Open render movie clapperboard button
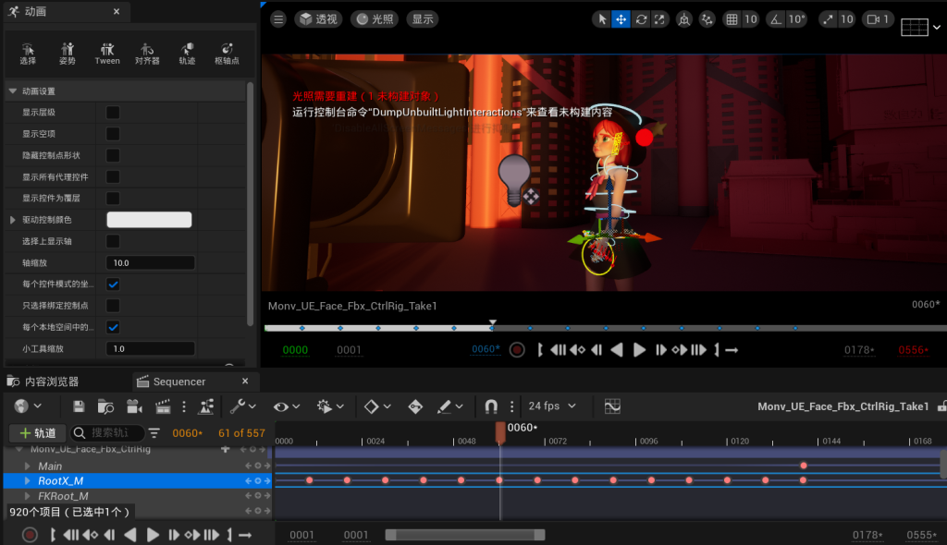The width and height of the screenshot is (947, 545). pos(163,406)
